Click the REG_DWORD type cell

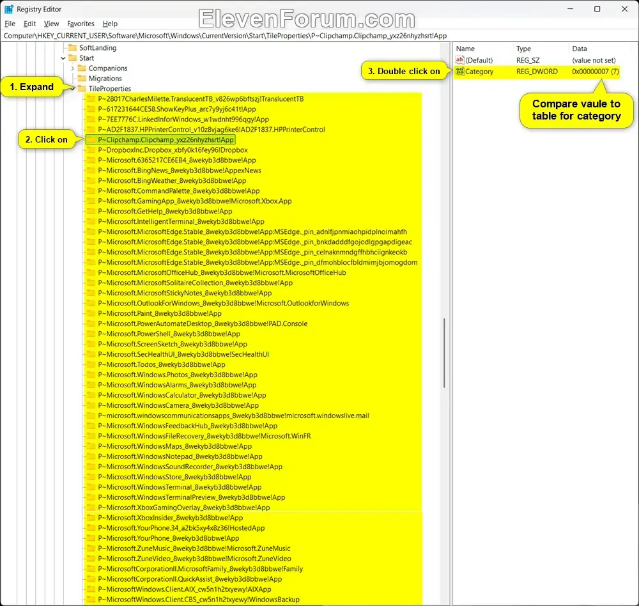537,72
